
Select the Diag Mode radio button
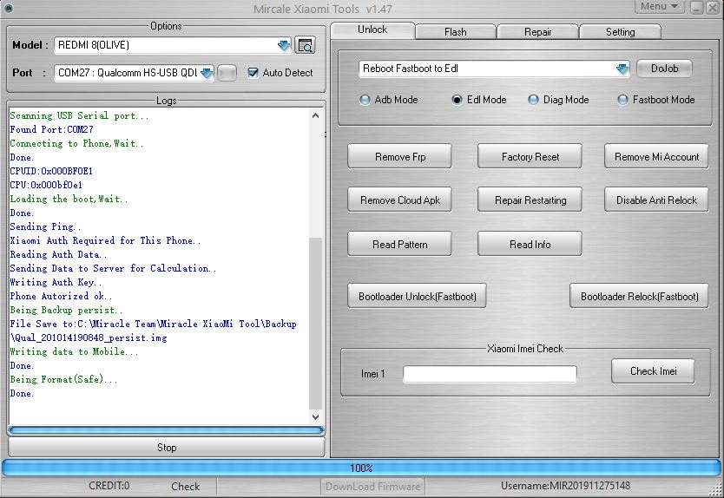533,100
